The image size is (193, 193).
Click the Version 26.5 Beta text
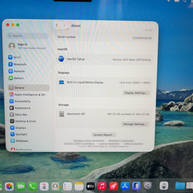132,60
